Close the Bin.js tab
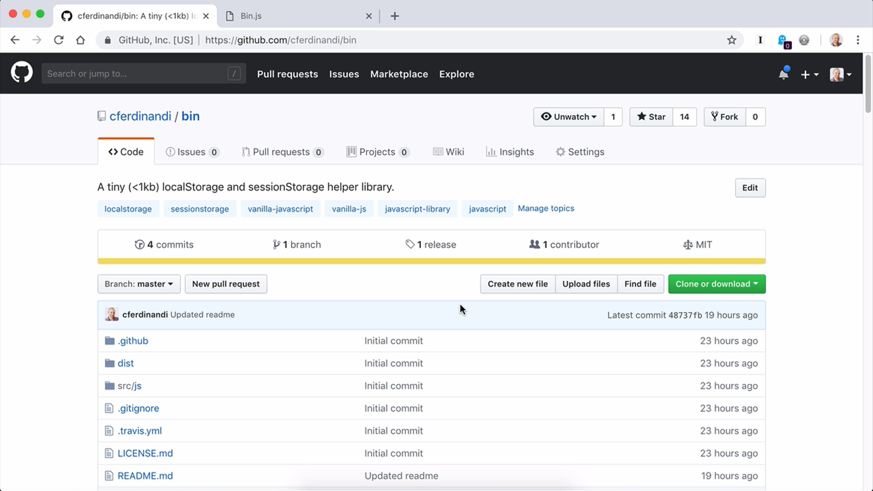 point(368,16)
